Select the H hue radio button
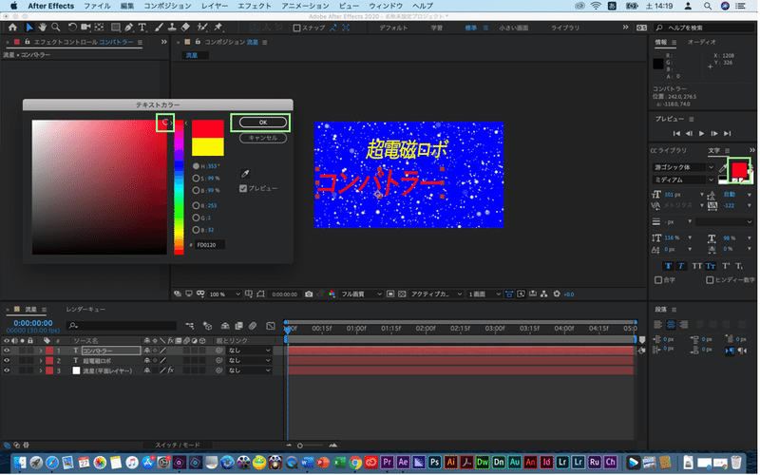 click(196, 166)
